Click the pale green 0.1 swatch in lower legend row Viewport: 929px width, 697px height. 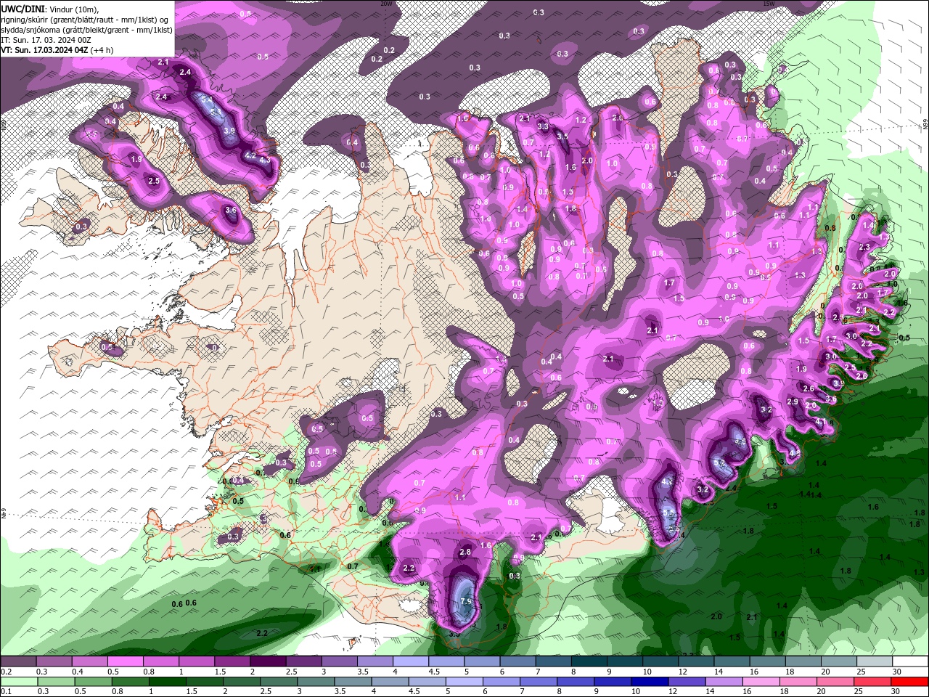click(x=20, y=682)
